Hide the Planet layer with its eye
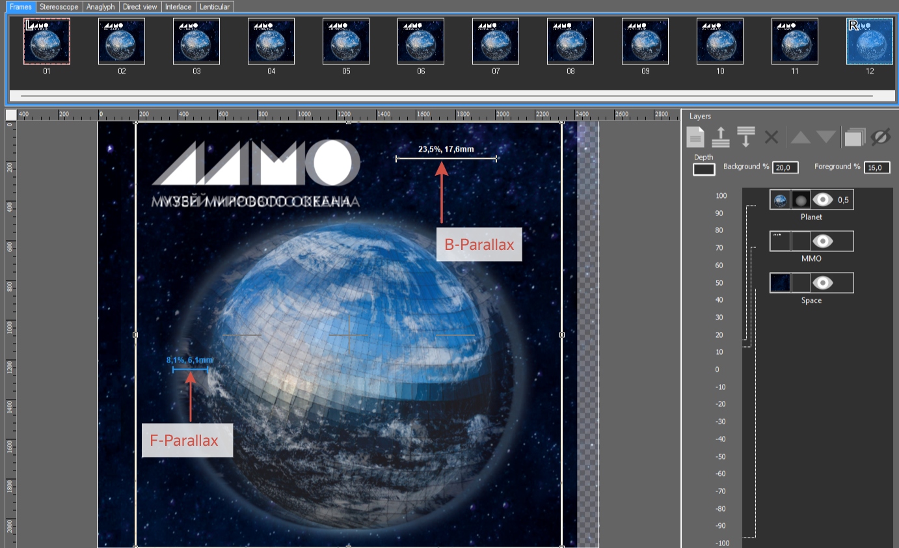Screen dimensions: 899x548 [823, 200]
